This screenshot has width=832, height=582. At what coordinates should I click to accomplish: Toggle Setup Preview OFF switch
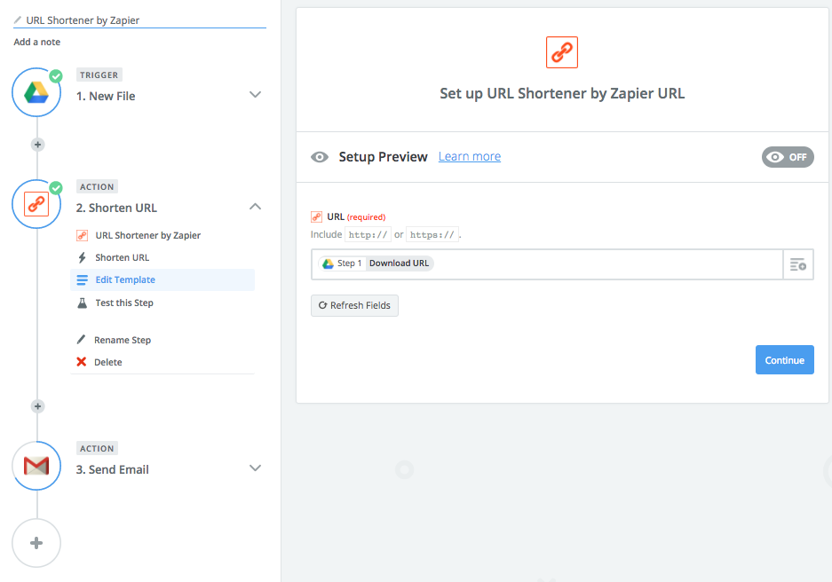coord(788,157)
